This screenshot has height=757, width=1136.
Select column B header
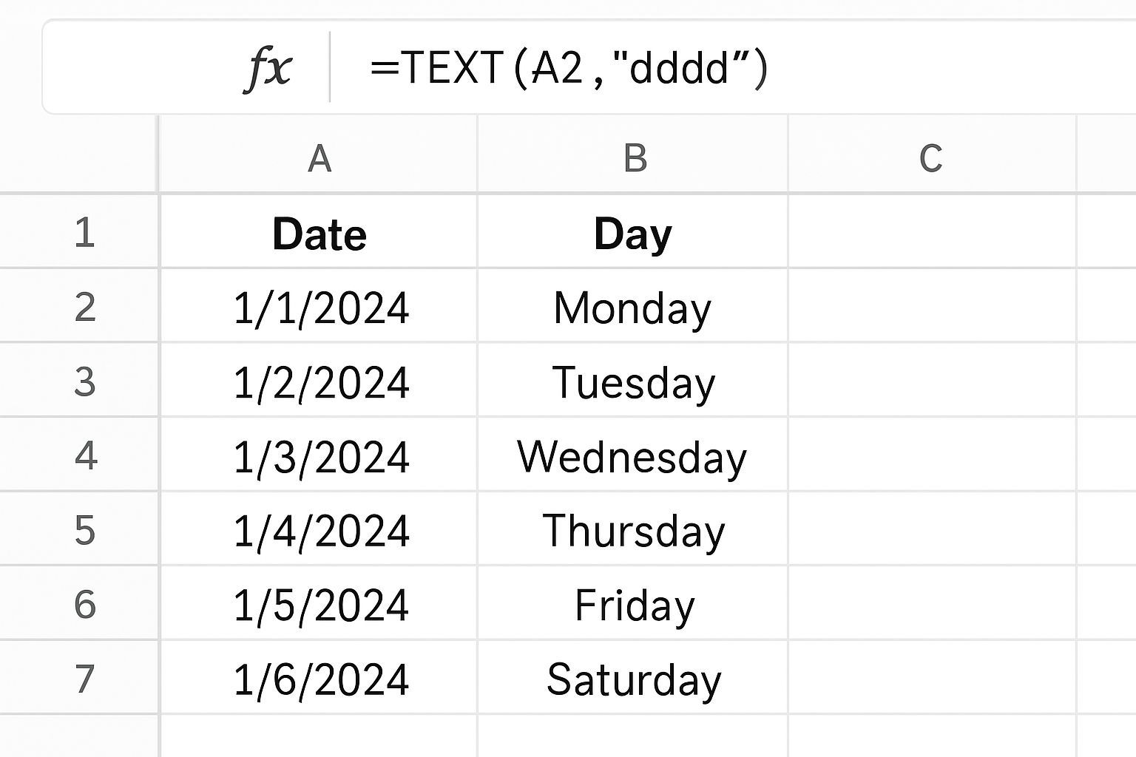[634, 157]
